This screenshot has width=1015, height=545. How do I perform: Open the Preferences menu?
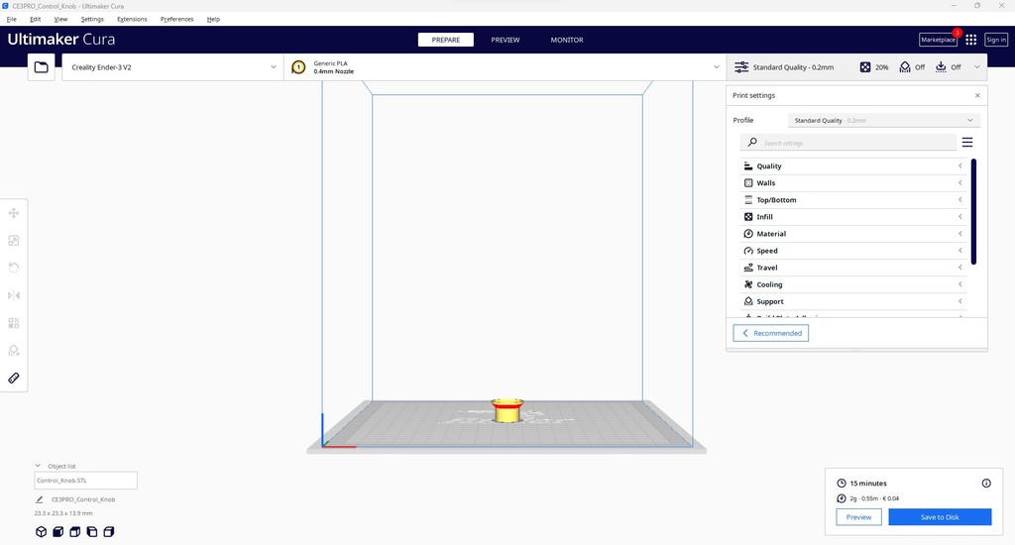176,20
